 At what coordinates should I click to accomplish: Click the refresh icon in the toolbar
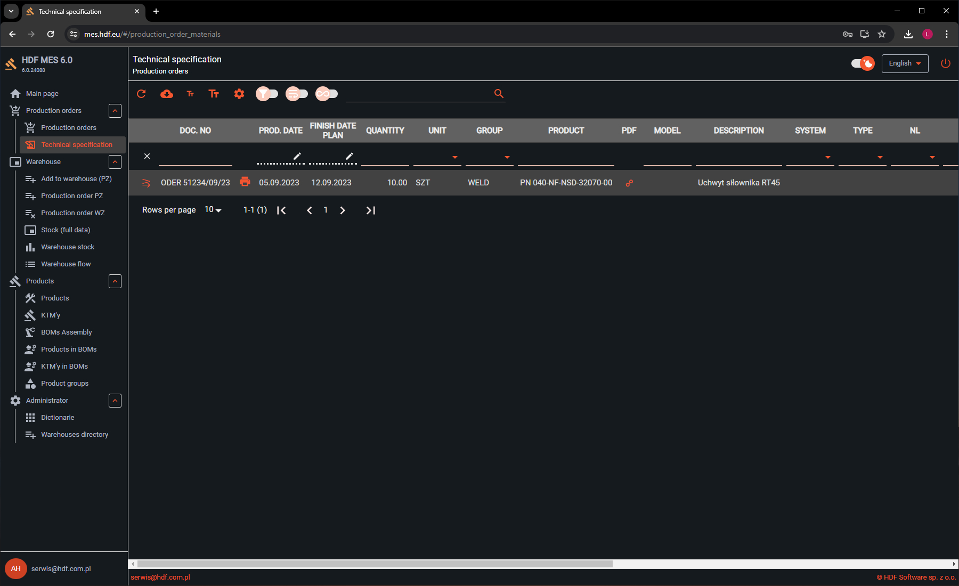click(141, 94)
